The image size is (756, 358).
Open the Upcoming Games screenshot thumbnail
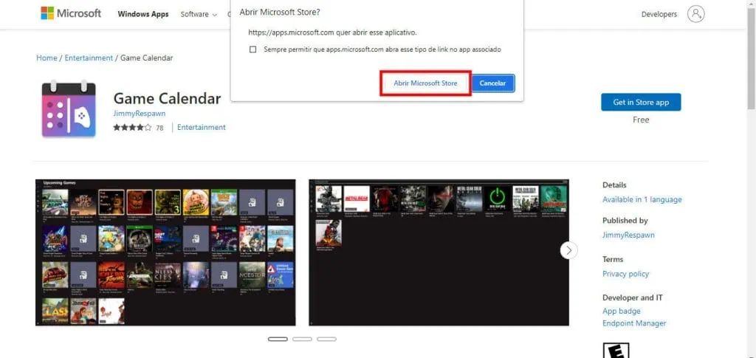[165, 252]
